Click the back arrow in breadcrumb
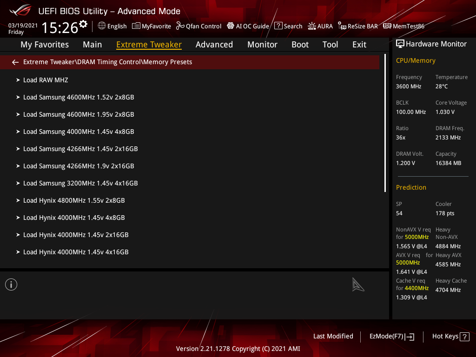 (x=15, y=62)
